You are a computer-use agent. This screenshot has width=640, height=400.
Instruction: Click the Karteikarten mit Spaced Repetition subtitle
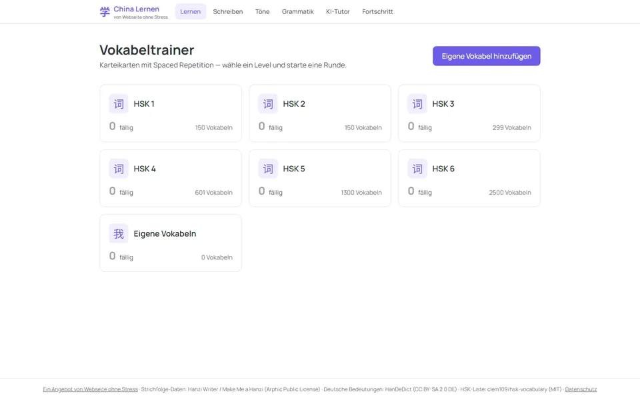[x=223, y=65]
